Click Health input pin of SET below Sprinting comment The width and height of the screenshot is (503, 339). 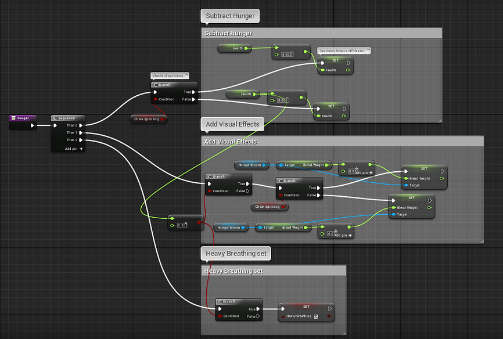pyautogui.click(x=323, y=70)
